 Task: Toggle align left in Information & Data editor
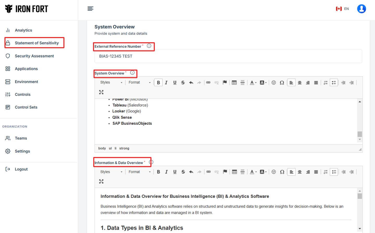click(x=291, y=172)
